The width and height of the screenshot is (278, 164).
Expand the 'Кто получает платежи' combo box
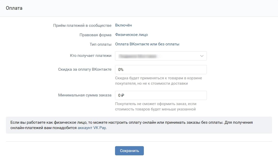161,56
